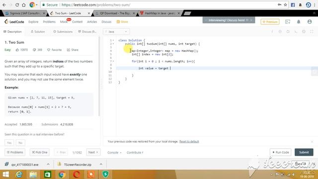This screenshot has width=318, height=179.
Task: Open the notifications bell
Action: (299, 22)
